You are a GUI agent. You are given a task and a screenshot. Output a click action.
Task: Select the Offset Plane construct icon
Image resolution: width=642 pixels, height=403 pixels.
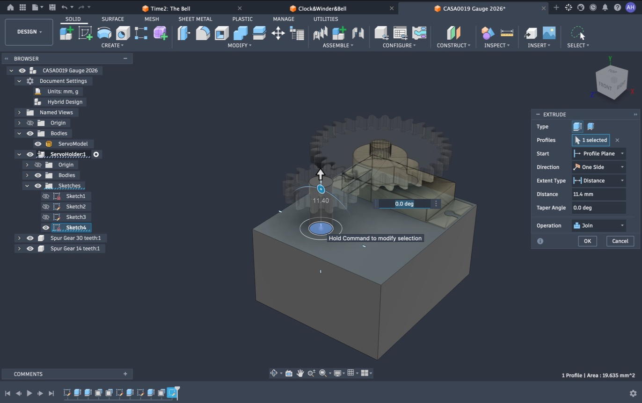click(453, 33)
